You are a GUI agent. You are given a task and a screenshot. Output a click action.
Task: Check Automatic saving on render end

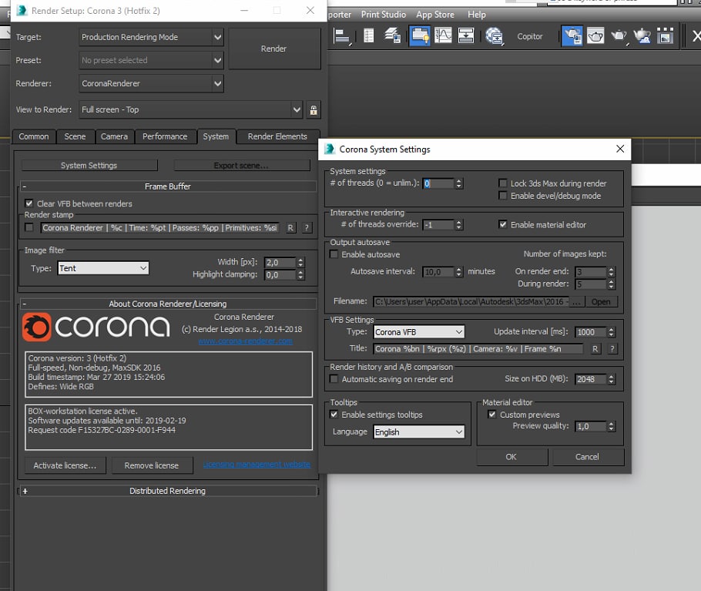[334, 379]
